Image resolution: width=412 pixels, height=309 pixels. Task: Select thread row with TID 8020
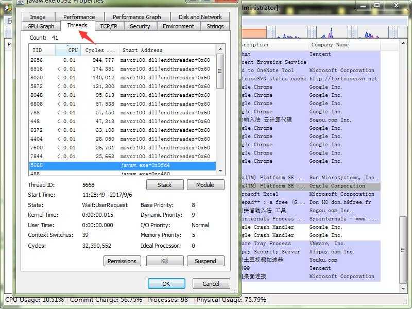click(x=122, y=78)
